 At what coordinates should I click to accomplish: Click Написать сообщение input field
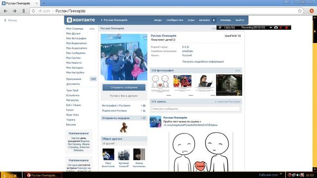[196, 109]
